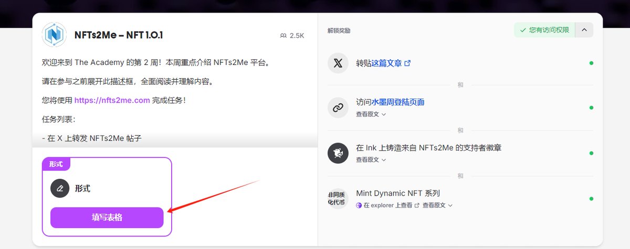Image resolution: width=630 pixels, height=249 pixels.
Task: Click the external link icon after 这篇文章
Action: [407, 63]
